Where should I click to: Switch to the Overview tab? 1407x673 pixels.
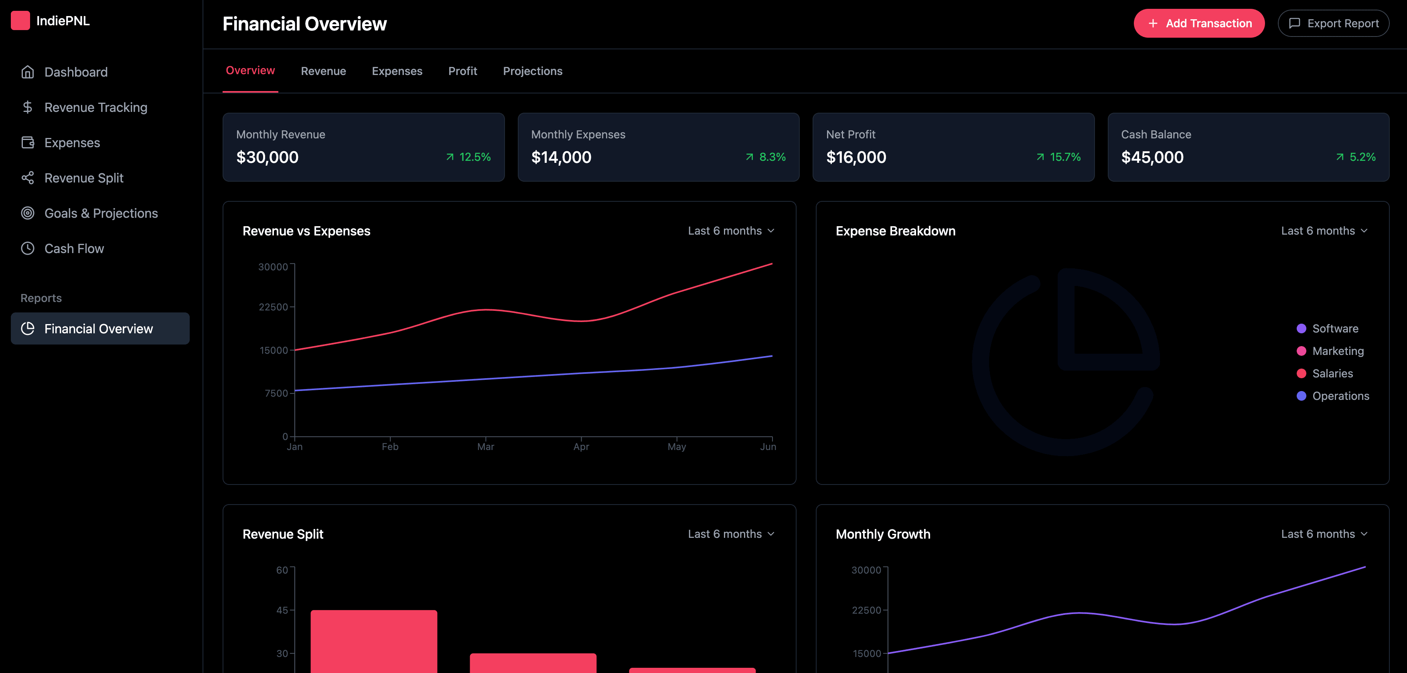pyautogui.click(x=250, y=71)
